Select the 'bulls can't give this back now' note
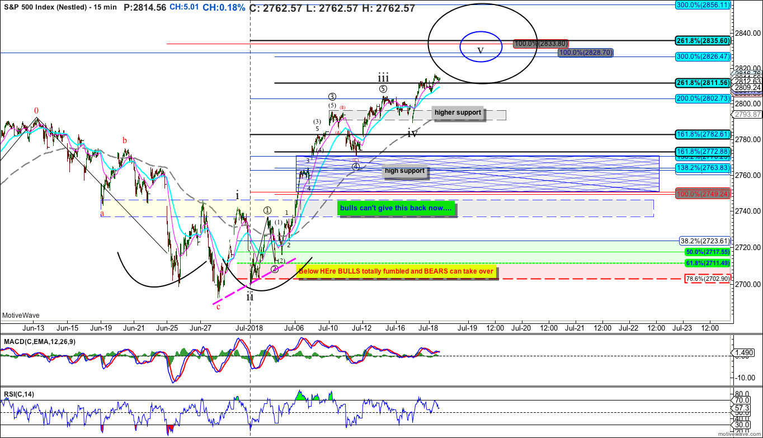The width and height of the screenshot is (763, 438). point(397,209)
